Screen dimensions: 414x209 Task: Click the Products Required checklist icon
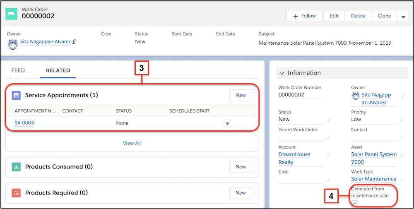(16, 193)
